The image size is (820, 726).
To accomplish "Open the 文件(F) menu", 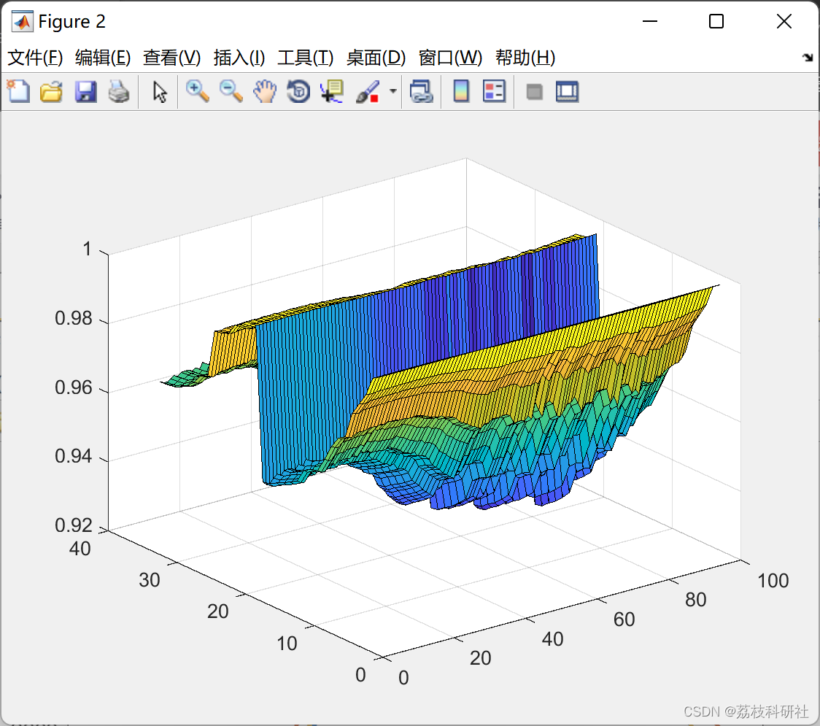I will point(35,58).
